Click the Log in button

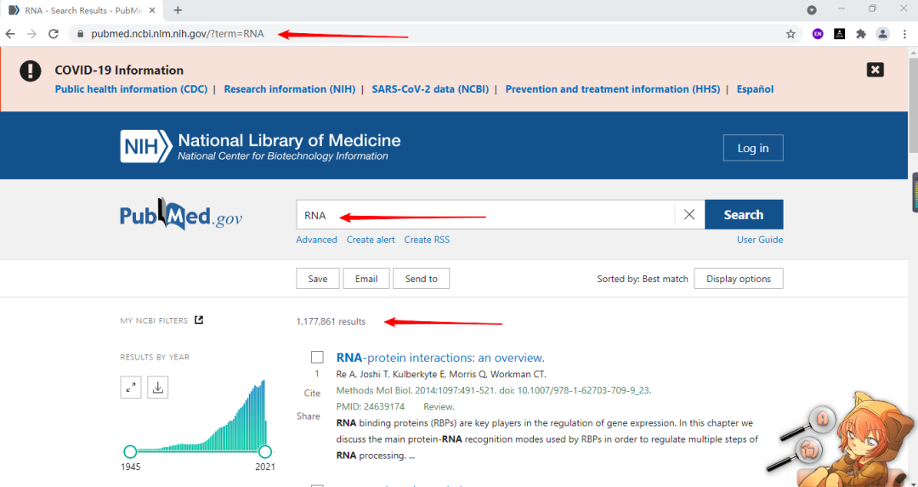[x=753, y=148]
